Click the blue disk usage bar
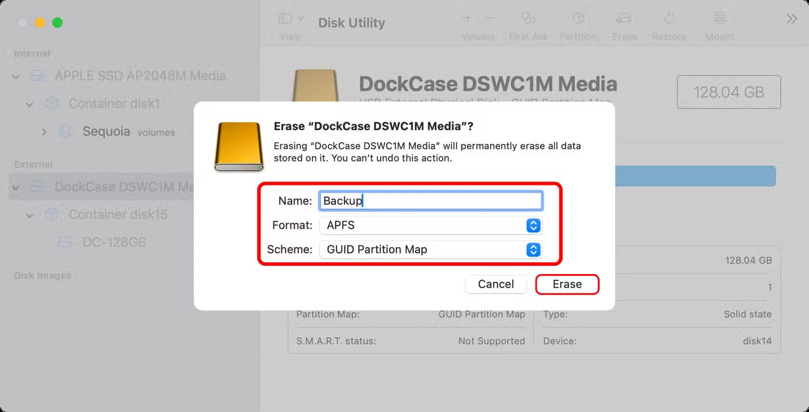Viewport: 809px width, 412px height. (695, 176)
